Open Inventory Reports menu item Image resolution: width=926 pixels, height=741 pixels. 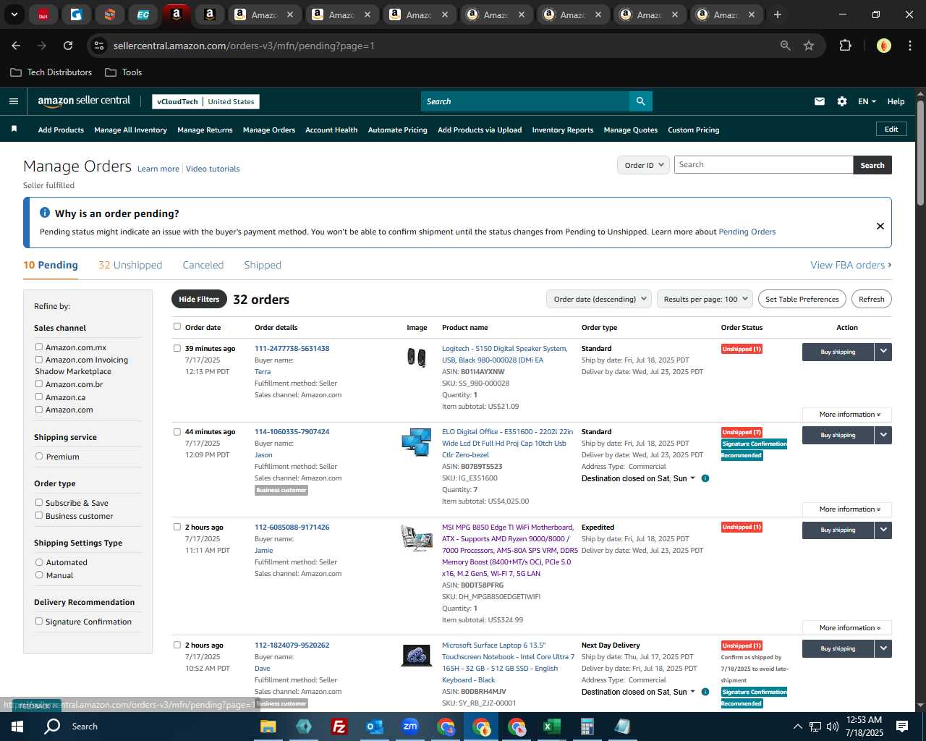[x=563, y=130]
